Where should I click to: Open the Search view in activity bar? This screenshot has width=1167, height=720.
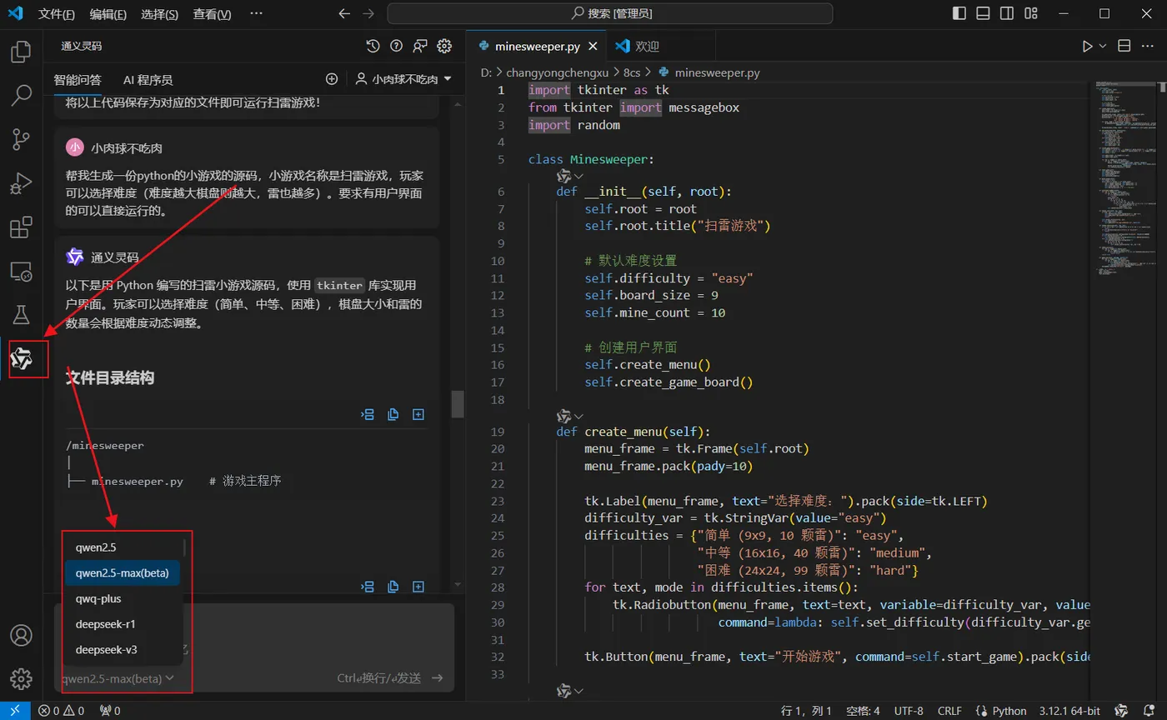pos(21,96)
